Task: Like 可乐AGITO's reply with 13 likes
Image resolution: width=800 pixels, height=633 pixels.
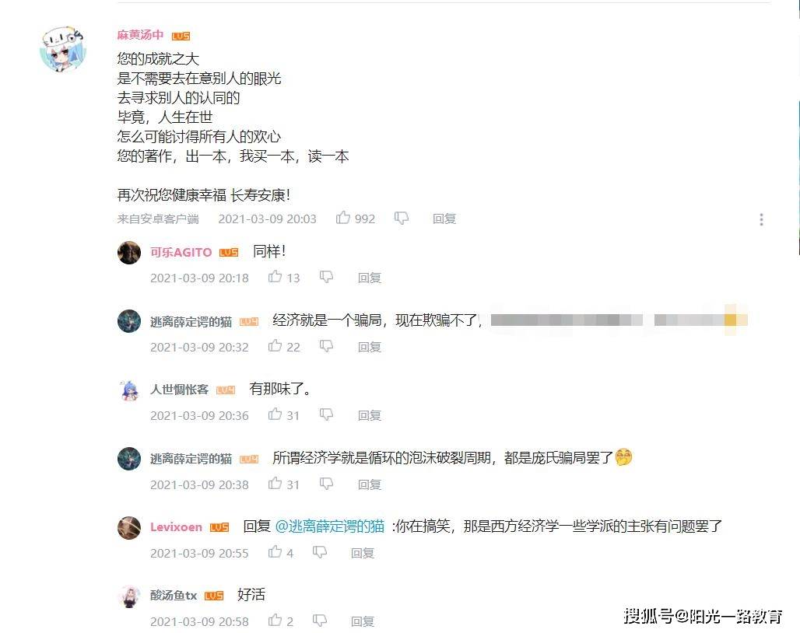Action: pyautogui.click(x=275, y=277)
